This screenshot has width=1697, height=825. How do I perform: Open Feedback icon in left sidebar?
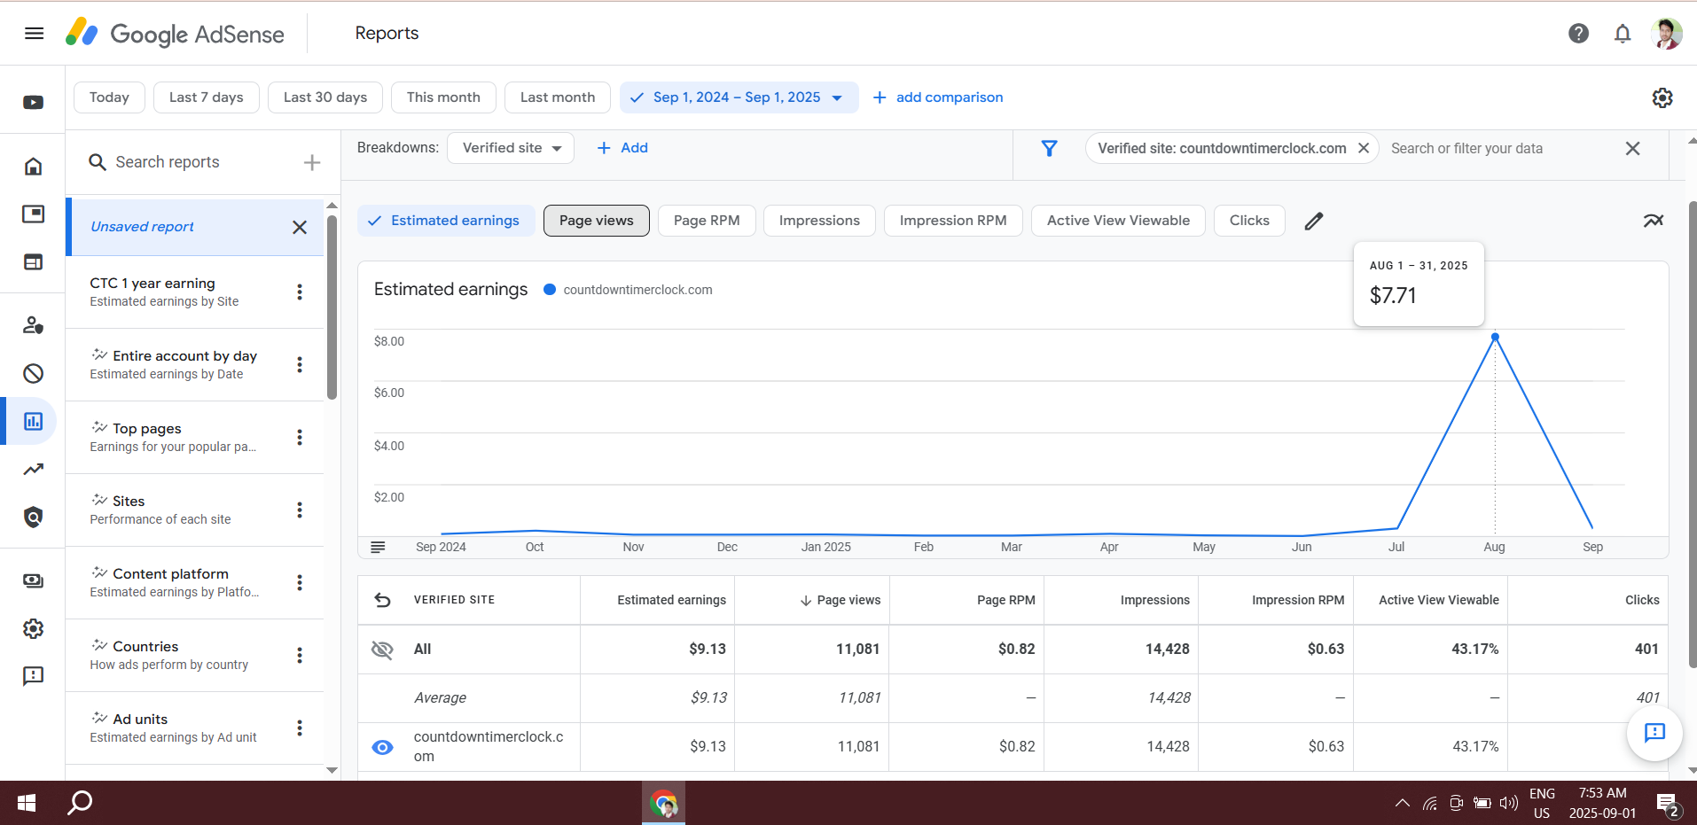(34, 676)
